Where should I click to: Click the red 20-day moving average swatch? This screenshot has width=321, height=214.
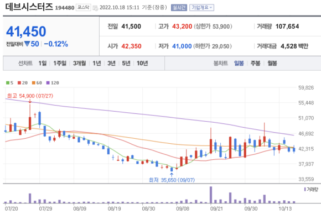tap(19, 83)
